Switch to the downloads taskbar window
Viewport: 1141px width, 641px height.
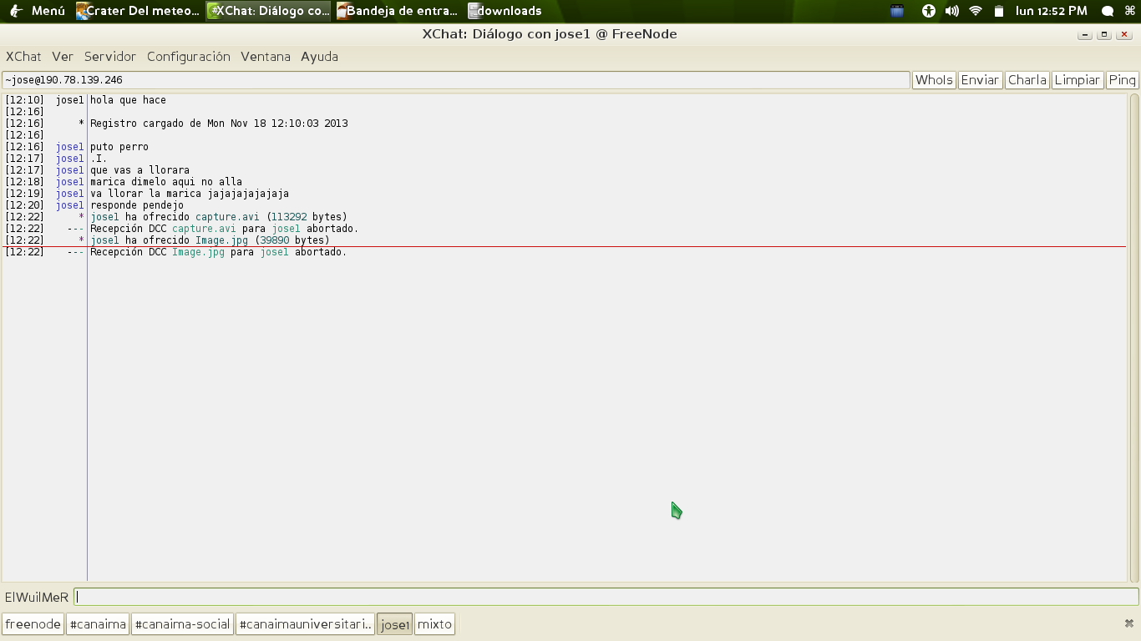point(505,11)
